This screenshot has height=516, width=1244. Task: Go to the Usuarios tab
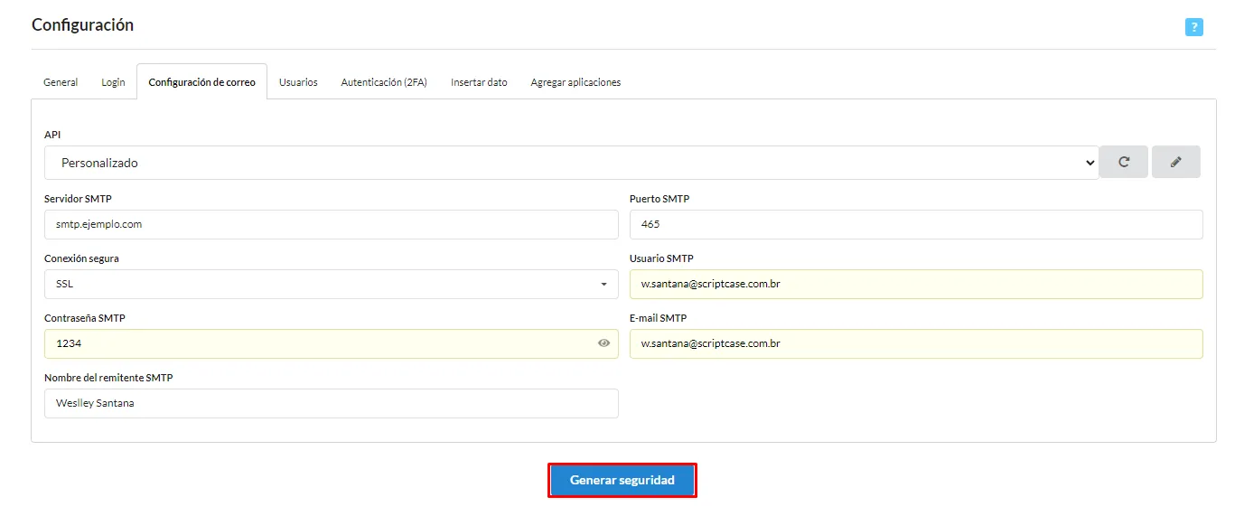[298, 82]
